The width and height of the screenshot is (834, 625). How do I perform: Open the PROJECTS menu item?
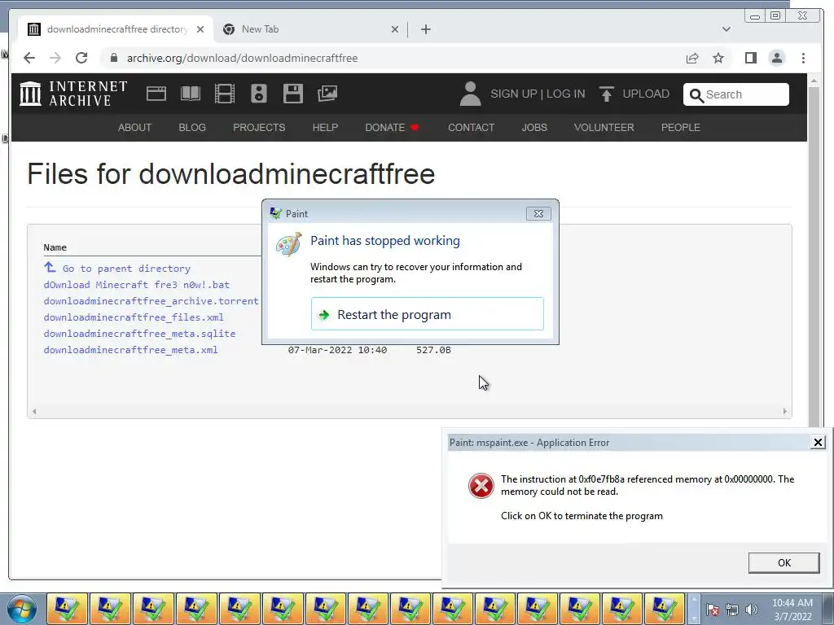(x=259, y=128)
